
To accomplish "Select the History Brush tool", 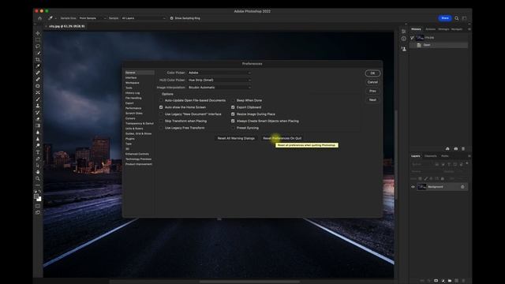I will coord(38,112).
